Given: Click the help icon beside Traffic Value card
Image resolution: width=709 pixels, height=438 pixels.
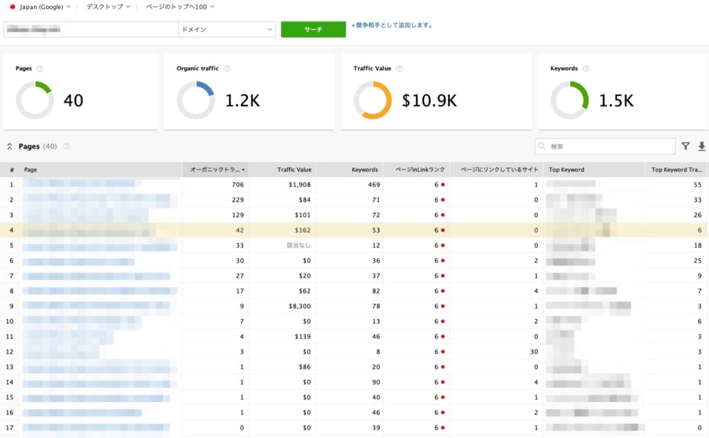Looking at the screenshot, I should click(400, 69).
